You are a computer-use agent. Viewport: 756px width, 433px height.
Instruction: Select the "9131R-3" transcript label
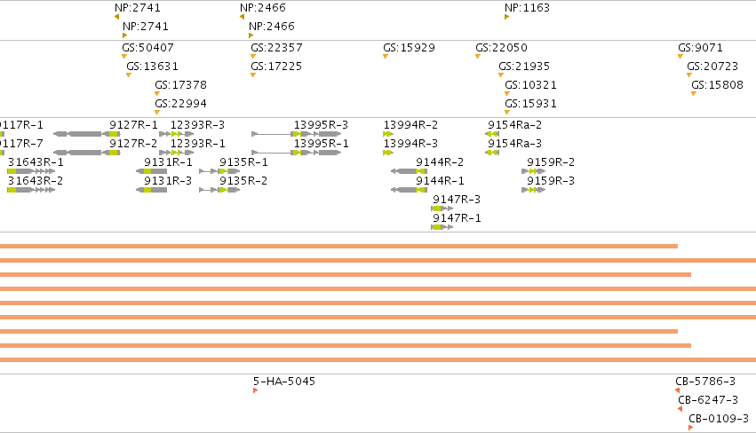point(168,181)
